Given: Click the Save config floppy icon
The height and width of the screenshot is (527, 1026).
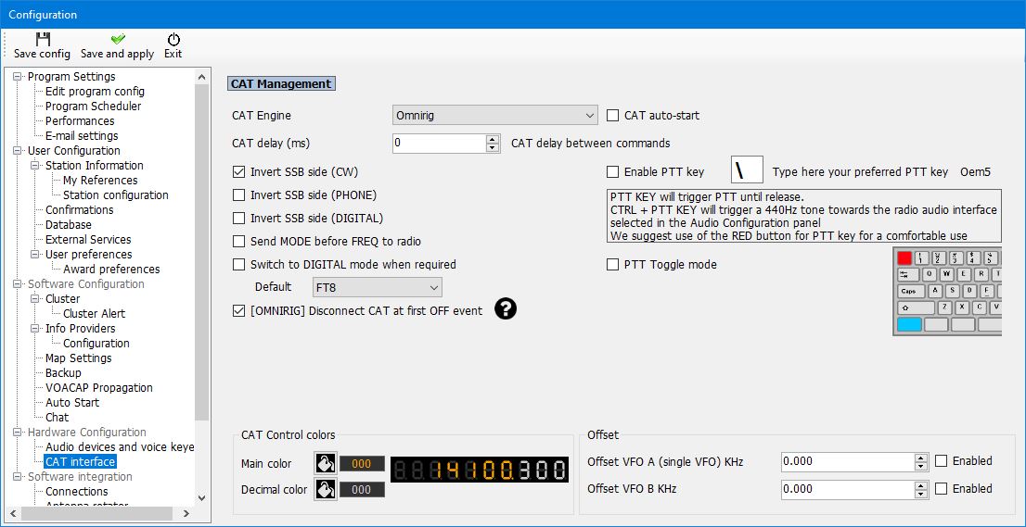Looking at the screenshot, I should tap(43, 39).
